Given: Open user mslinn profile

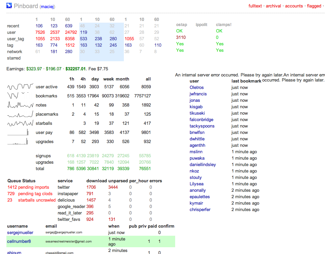Looking at the screenshot, I should [x=196, y=152].
